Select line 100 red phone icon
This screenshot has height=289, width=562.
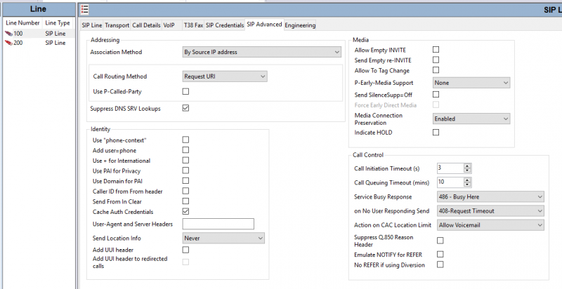click(8, 34)
